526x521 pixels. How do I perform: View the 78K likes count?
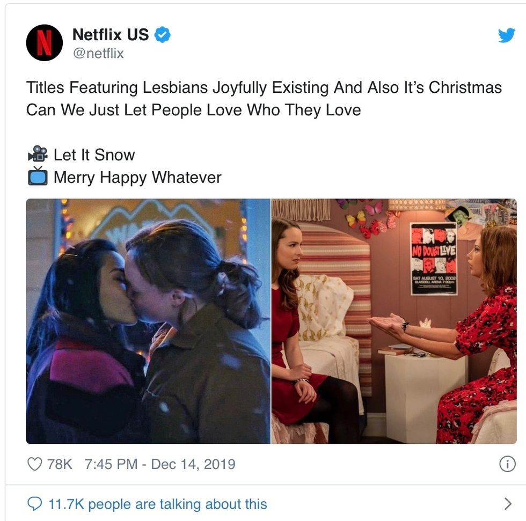point(60,464)
